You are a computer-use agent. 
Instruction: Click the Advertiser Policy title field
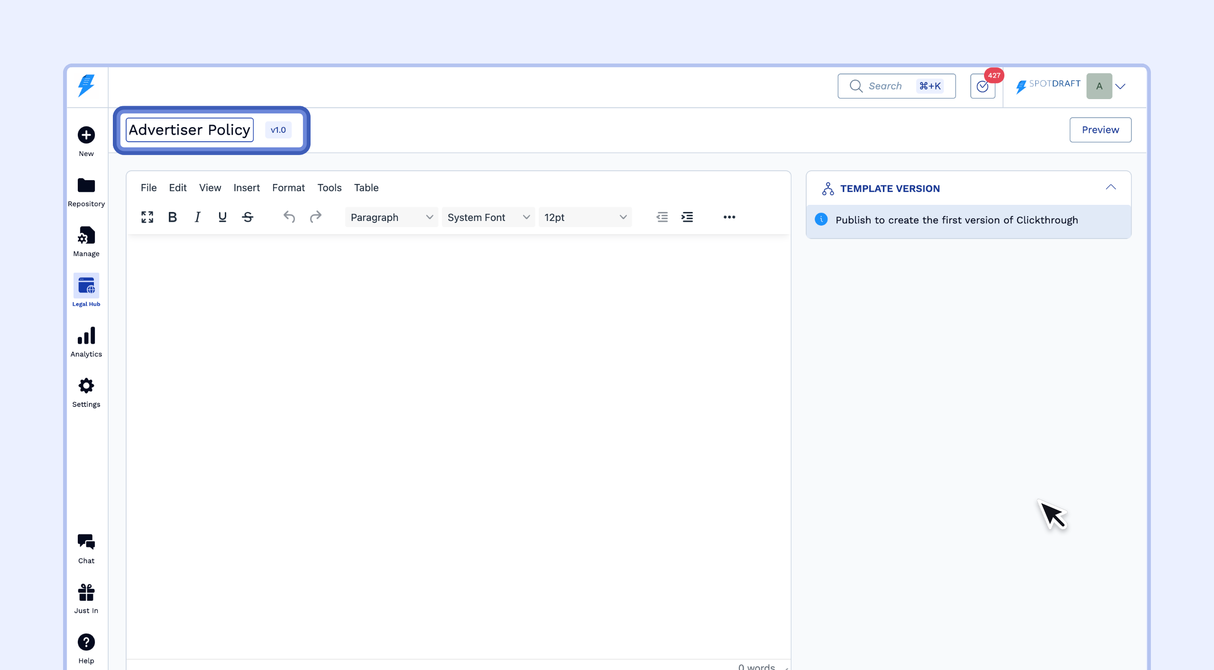(190, 130)
